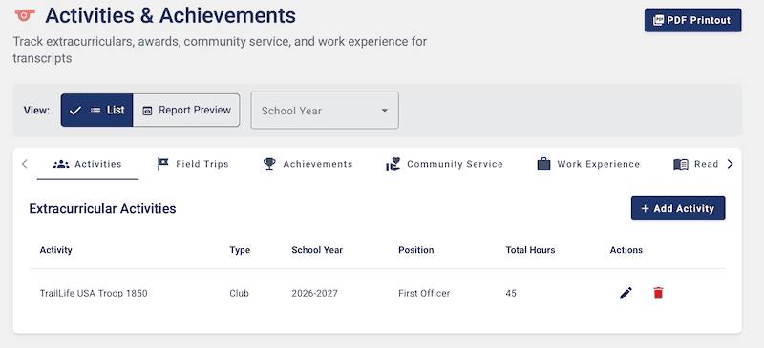764x348 pixels.
Task: Switch to Report Preview view
Action: tap(186, 110)
